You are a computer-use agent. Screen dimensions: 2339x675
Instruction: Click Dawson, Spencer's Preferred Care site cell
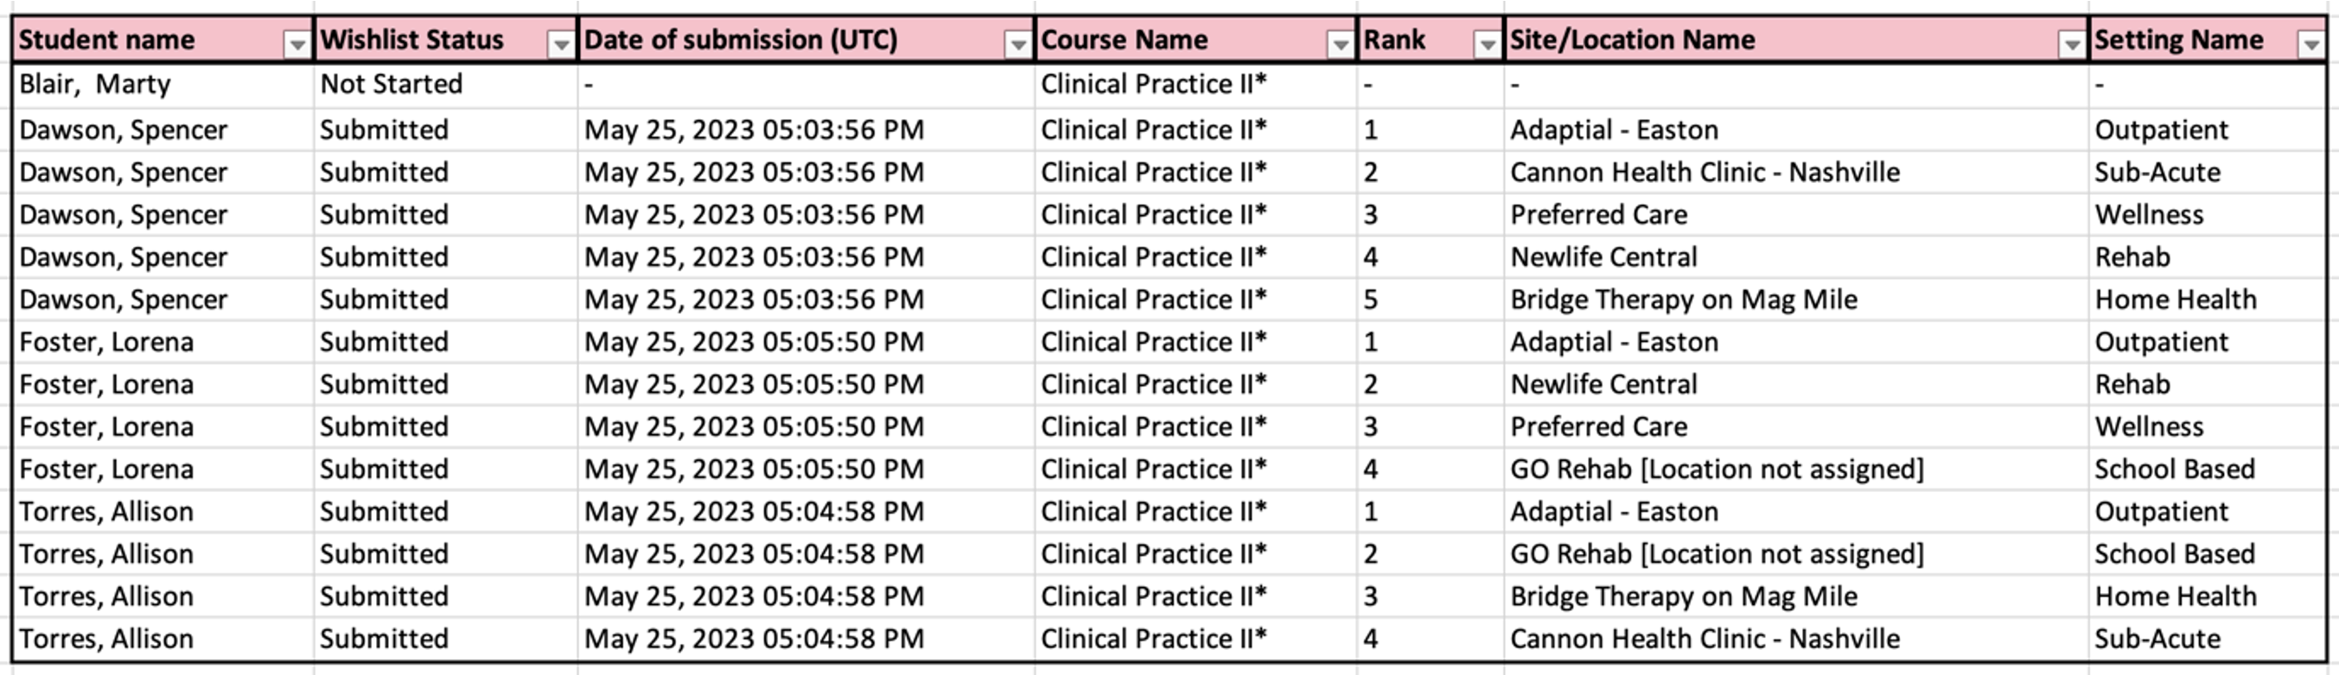1598,215
